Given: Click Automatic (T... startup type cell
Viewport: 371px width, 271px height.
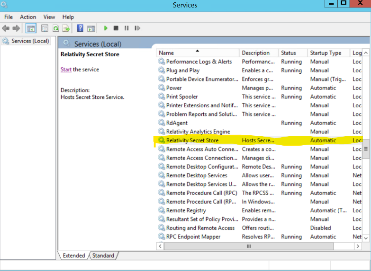Looking at the screenshot, I should [328, 210].
